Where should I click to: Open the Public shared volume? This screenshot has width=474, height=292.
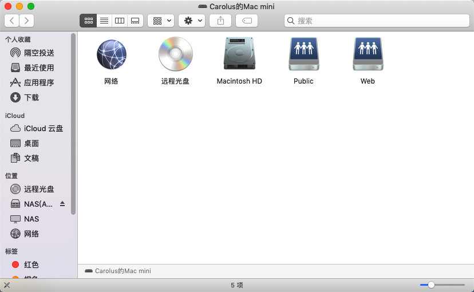303,54
